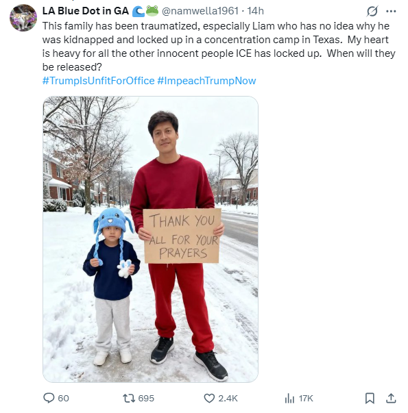The width and height of the screenshot is (408, 413).
Task: Click the 17K views count
Action: 306,398
